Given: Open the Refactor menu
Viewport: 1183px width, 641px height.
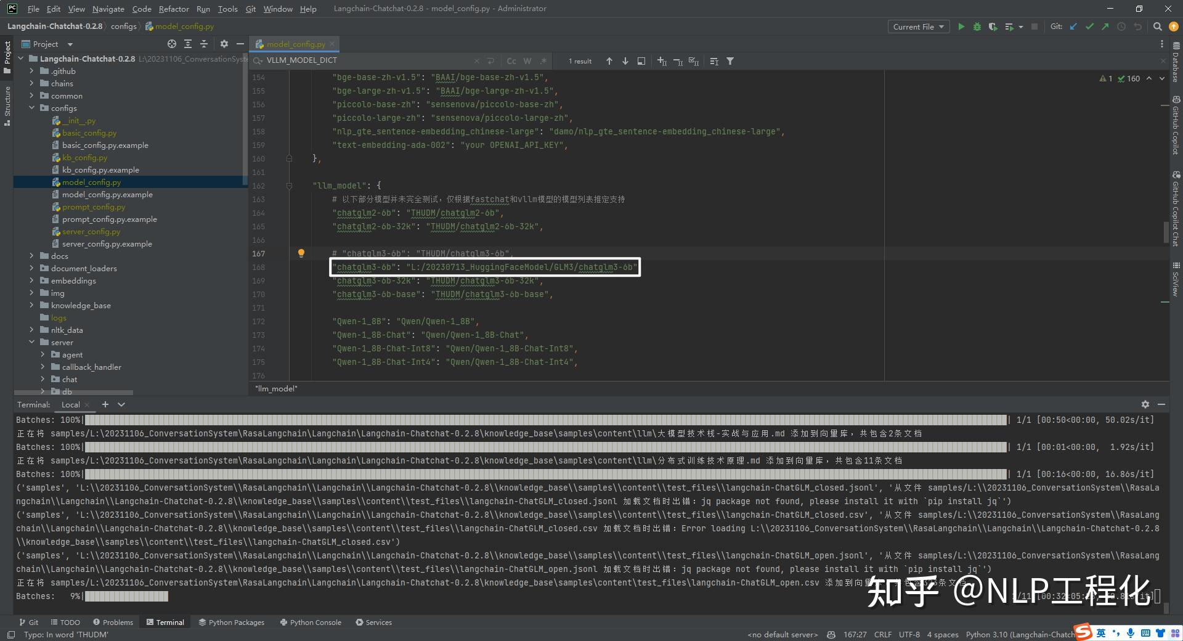Looking at the screenshot, I should (x=174, y=9).
